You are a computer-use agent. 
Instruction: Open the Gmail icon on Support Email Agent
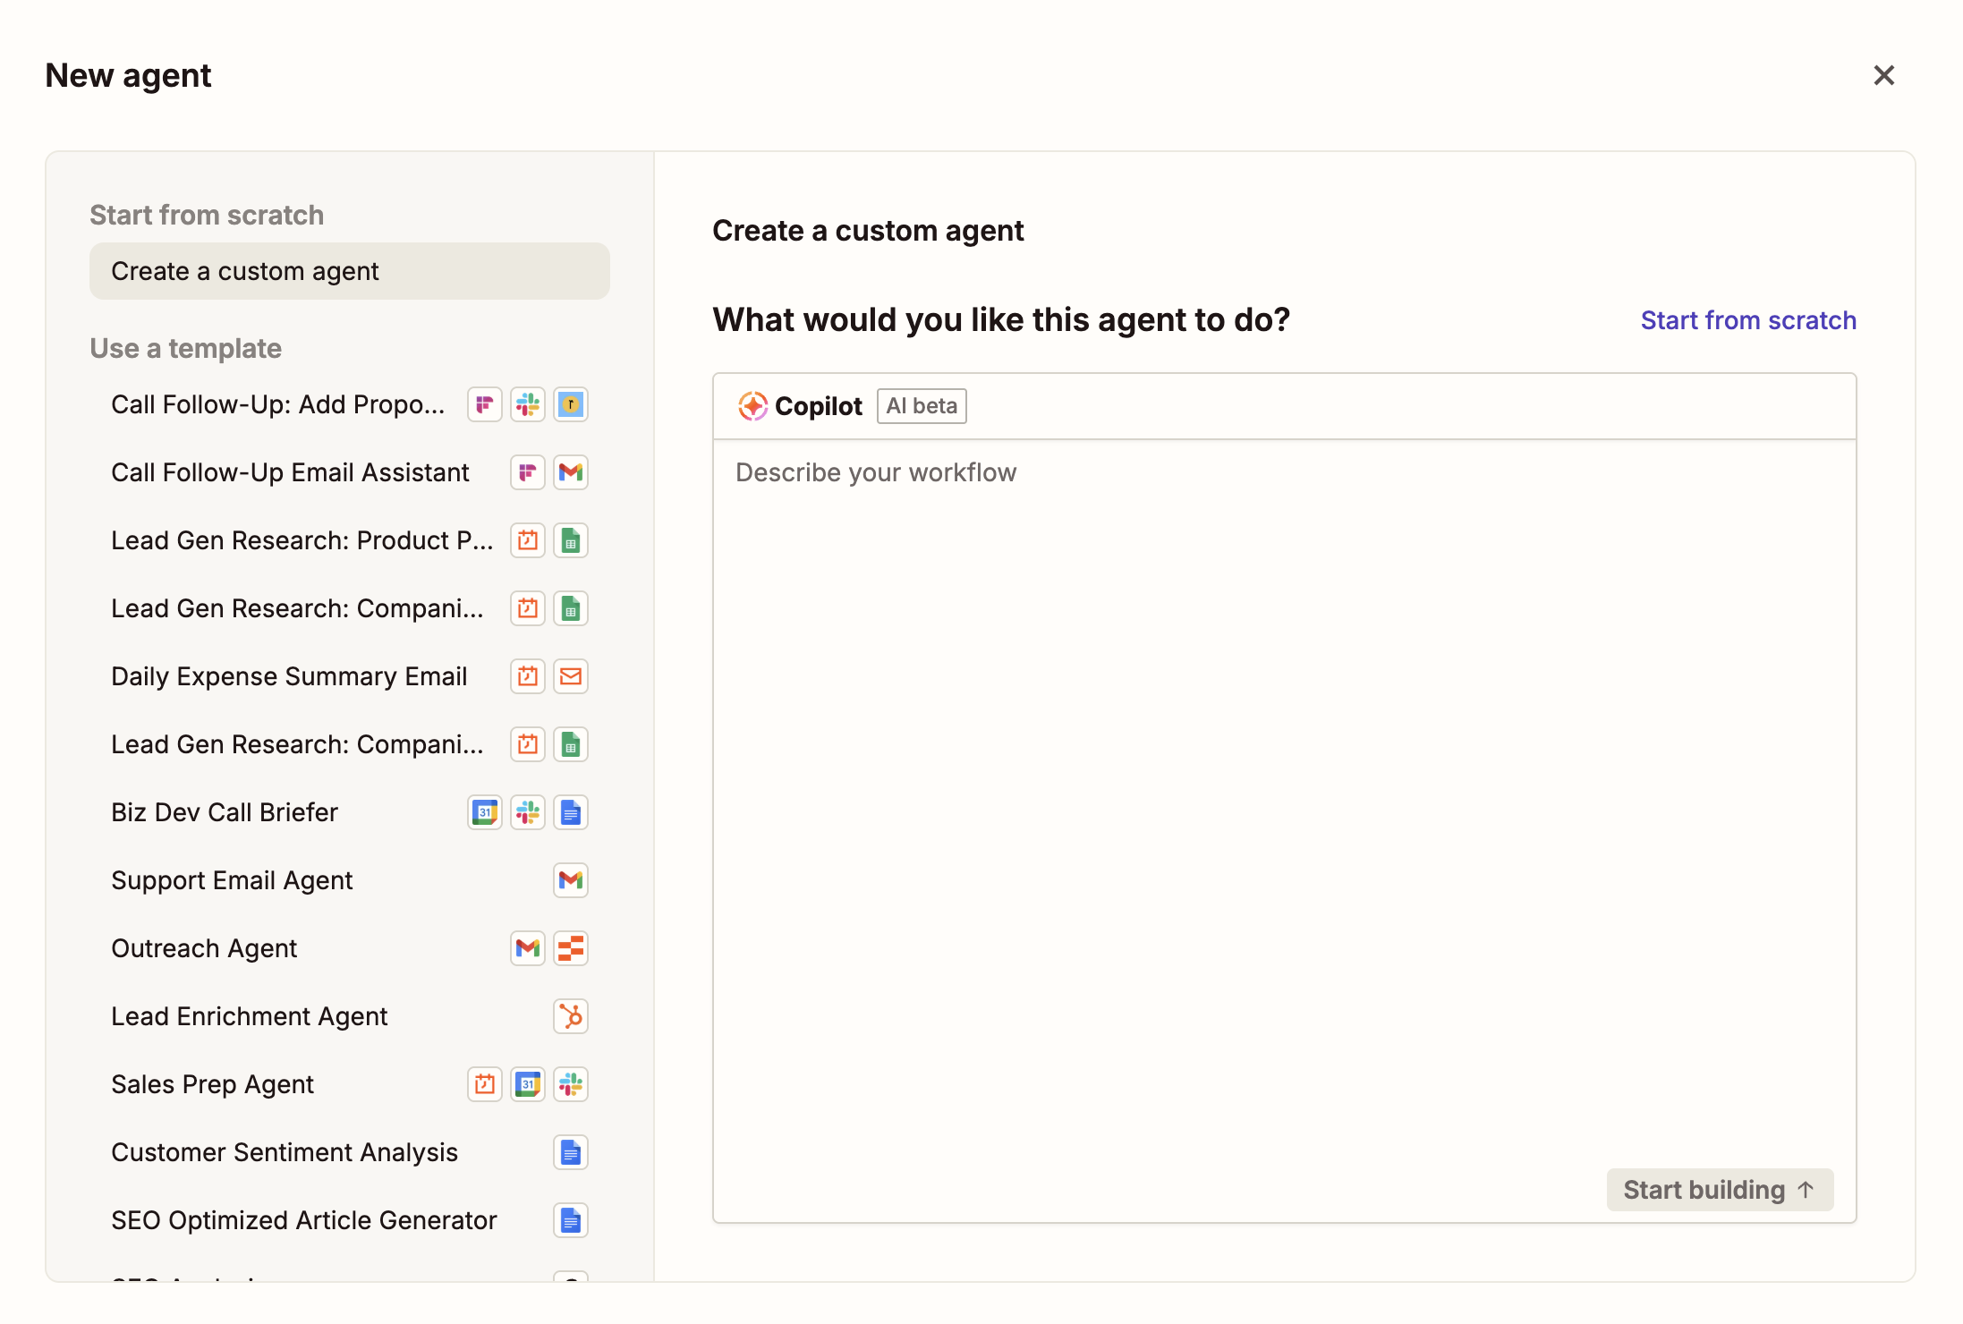point(570,879)
